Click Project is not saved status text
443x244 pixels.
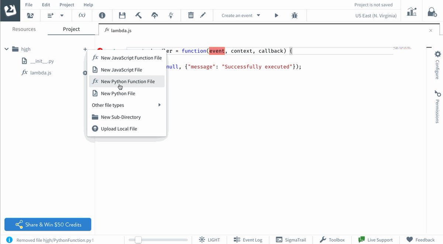[x=374, y=5]
